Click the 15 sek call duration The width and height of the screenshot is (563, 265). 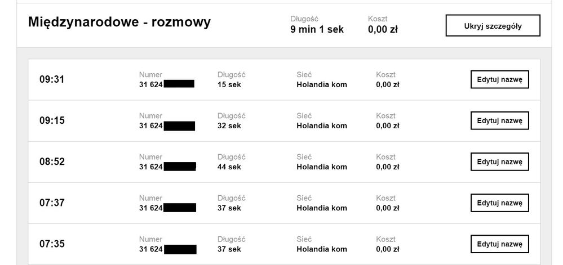[x=229, y=85]
